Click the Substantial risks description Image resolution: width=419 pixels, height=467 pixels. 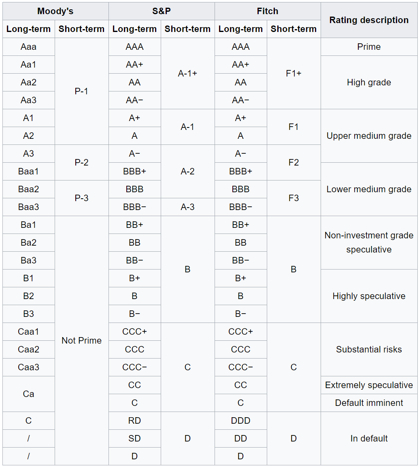point(369,350)
